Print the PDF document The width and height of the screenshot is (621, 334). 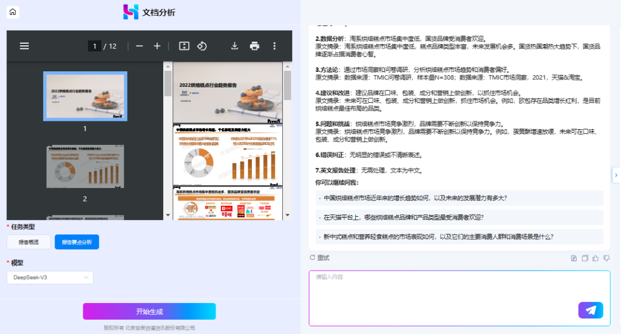[255, 46]
